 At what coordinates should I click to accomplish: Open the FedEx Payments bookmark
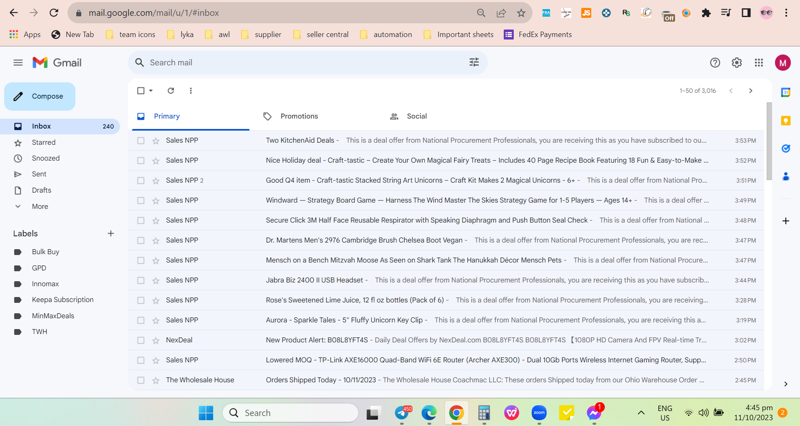pyautogui.click(x=538, y=35)
